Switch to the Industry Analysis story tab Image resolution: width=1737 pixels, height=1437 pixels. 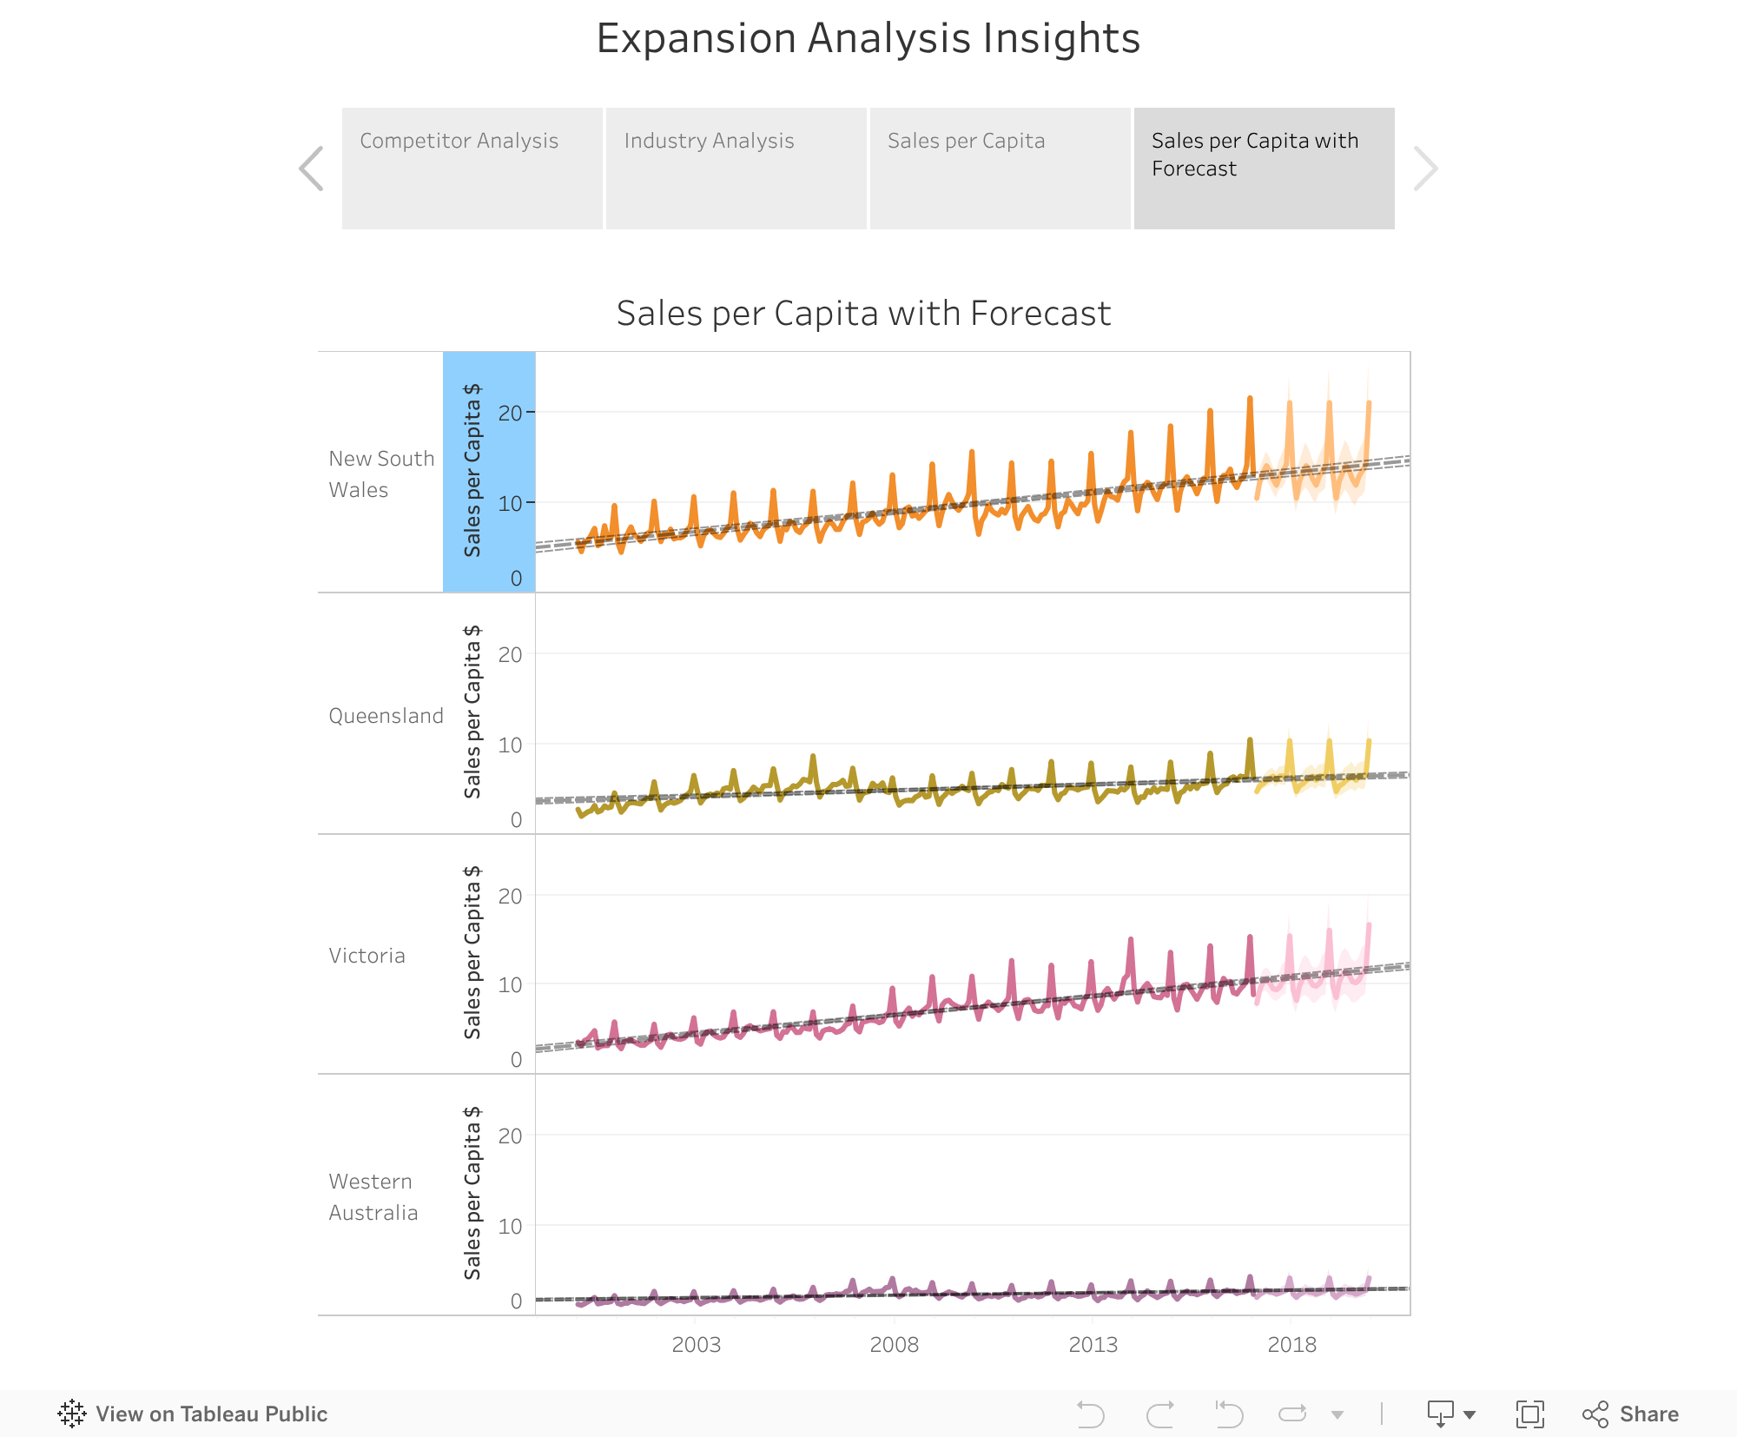(736, 169)
